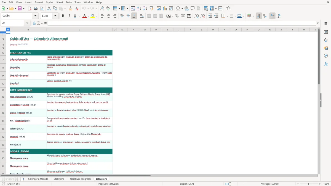Open Sidebar Navigator deck
Screen dimensions: 331x186
pos(326,56)
